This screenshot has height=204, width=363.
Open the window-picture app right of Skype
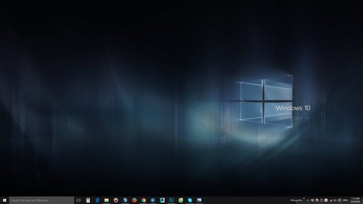199,200
